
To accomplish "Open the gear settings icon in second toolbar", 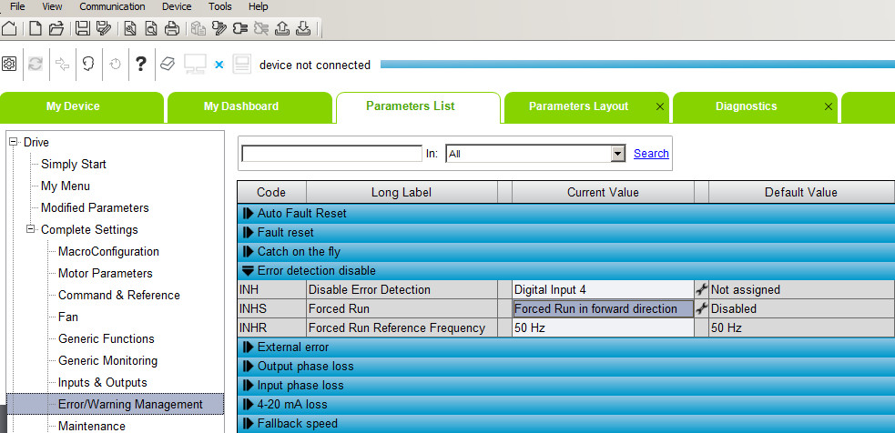I will tap(9, 64).
